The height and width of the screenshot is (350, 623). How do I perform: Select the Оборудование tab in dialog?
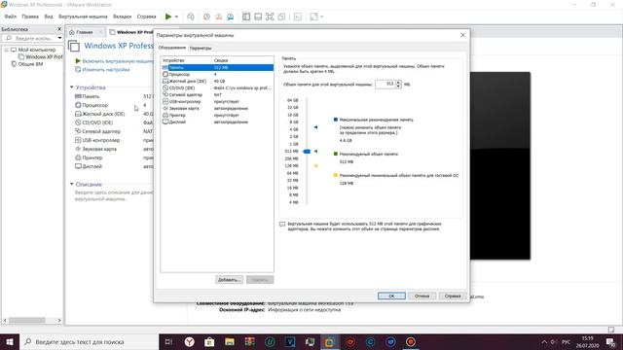click(172, 48)
